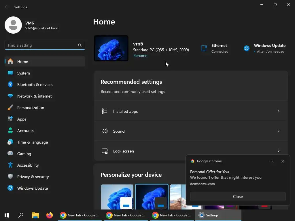Screen dimensions: 295x221
Task: Click the Ethernet monitor icon
Action: 204,48
